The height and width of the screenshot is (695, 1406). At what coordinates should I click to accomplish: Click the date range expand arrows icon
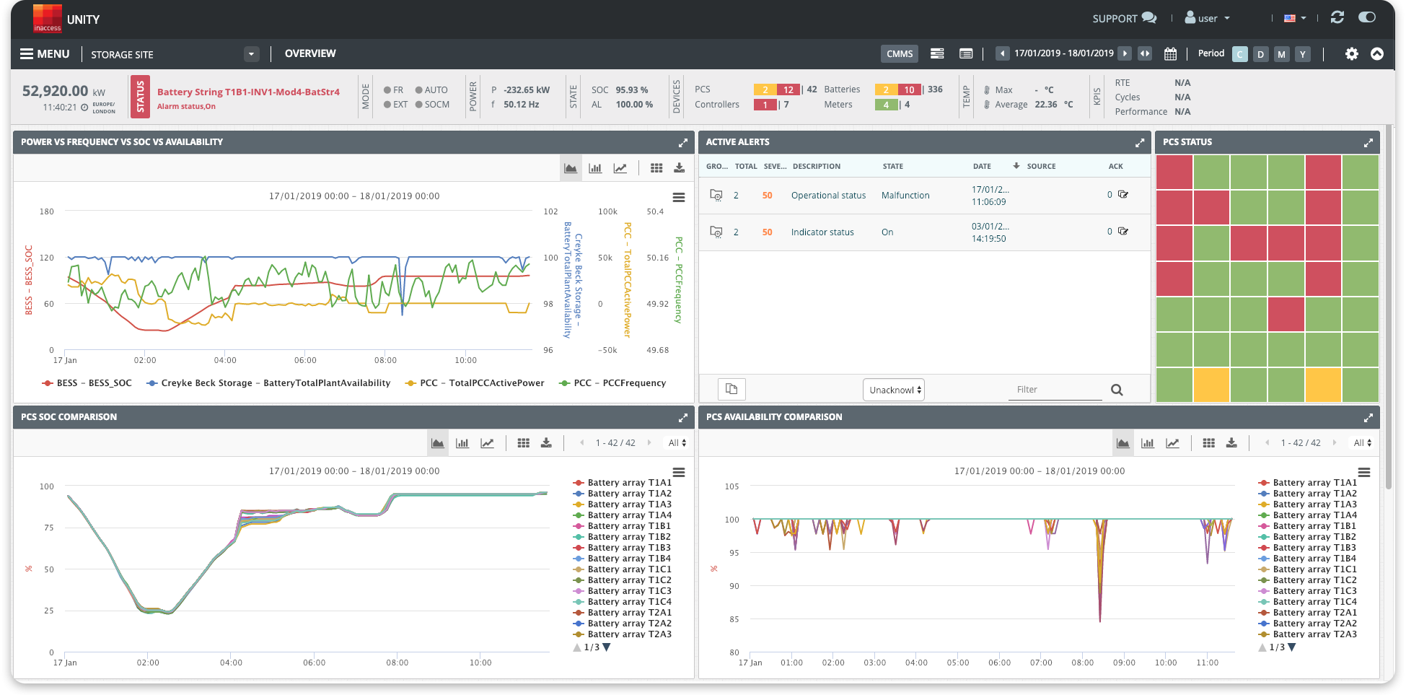point(1145,53)
